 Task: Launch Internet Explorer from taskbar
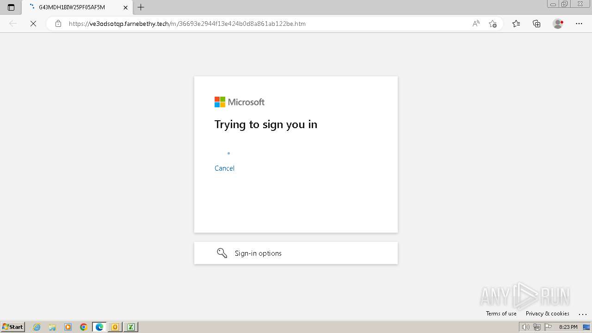[37, 327]
